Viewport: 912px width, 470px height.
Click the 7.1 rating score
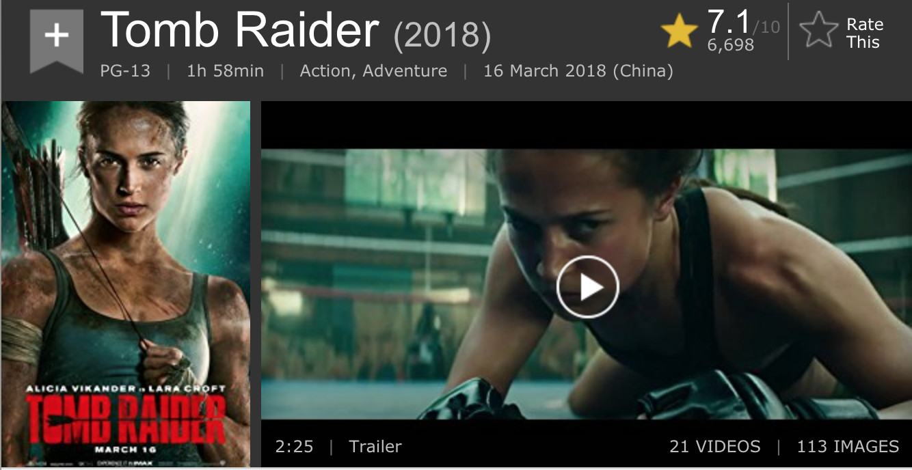click(728, 22)
